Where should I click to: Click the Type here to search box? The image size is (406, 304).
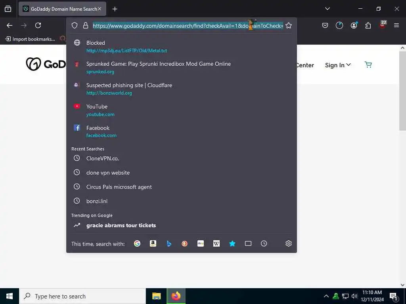[82, 296]
